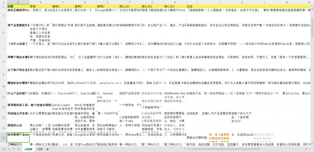Image resolution: width=314 pixels, height=152 pixels.
Task: Add a new sheet with the plus button
Action: (x=47, y=149)
